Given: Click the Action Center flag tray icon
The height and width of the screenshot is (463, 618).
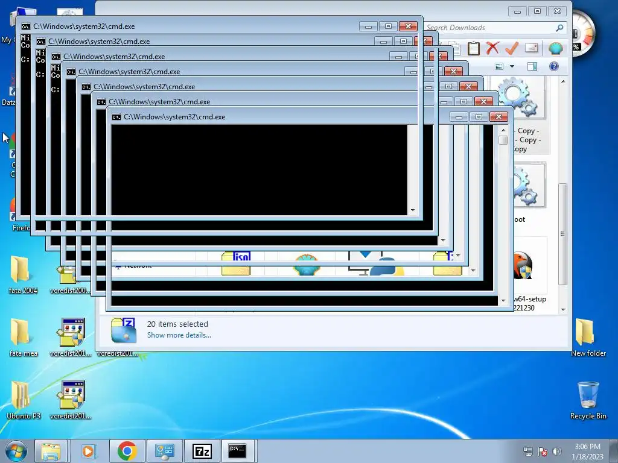Looking at the screenshot, I should point(543,452).
